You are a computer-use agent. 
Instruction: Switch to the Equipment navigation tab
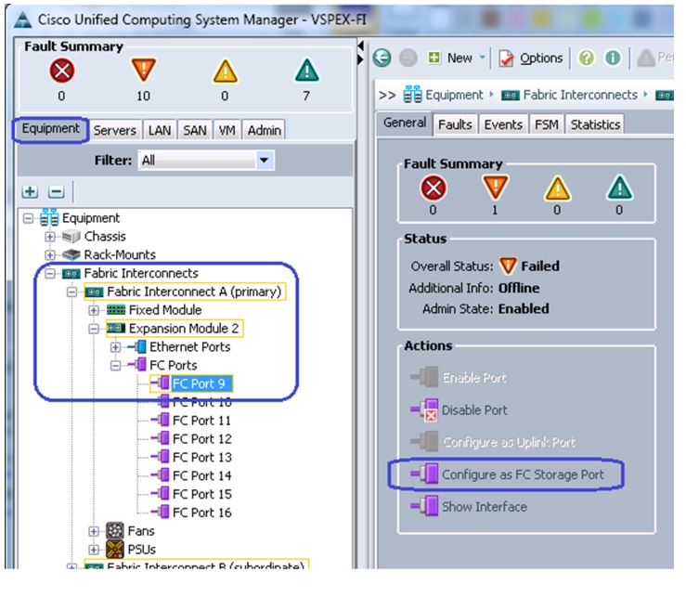coord(51,129)
